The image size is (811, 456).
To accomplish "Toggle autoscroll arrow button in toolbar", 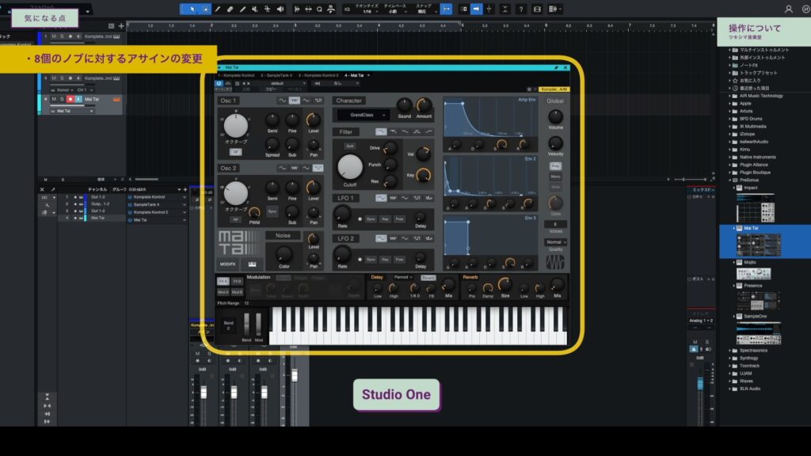I will (476, 9).
